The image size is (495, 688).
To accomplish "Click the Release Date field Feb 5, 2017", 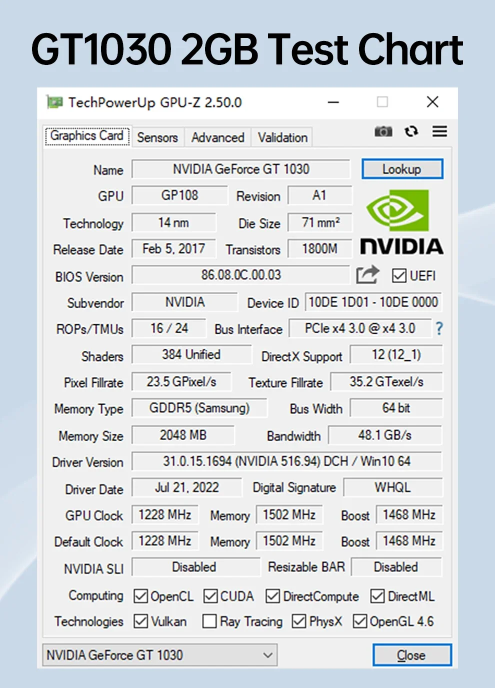I will point(173,249).
